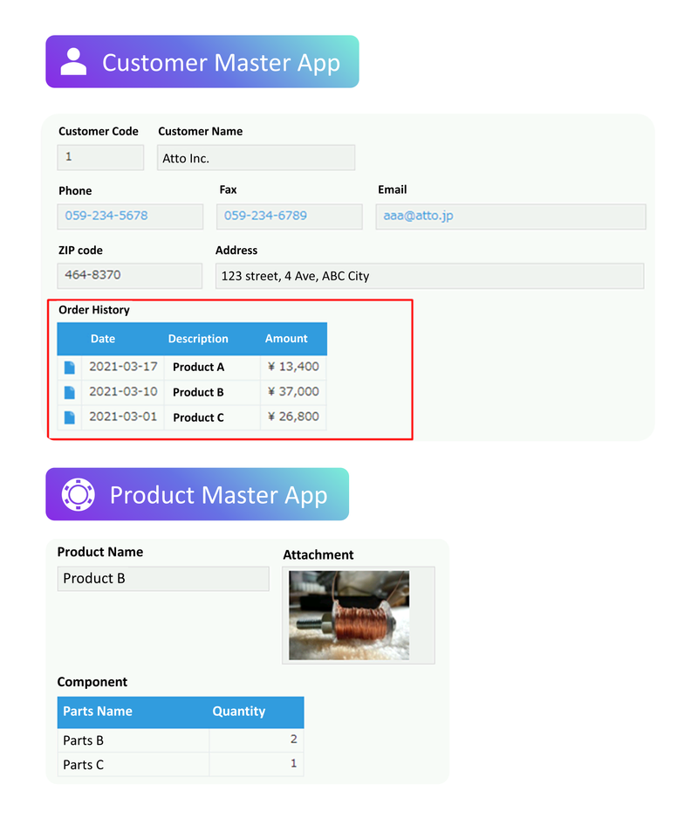Select the Address field
Viewport: 698px width, 819px height.
click(x=429, y=276)
